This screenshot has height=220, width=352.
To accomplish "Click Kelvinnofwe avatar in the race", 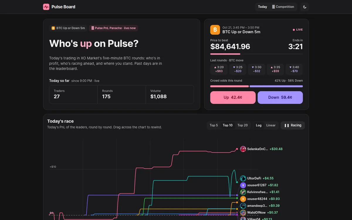I will pyautogui.click(x=243, y=192).
